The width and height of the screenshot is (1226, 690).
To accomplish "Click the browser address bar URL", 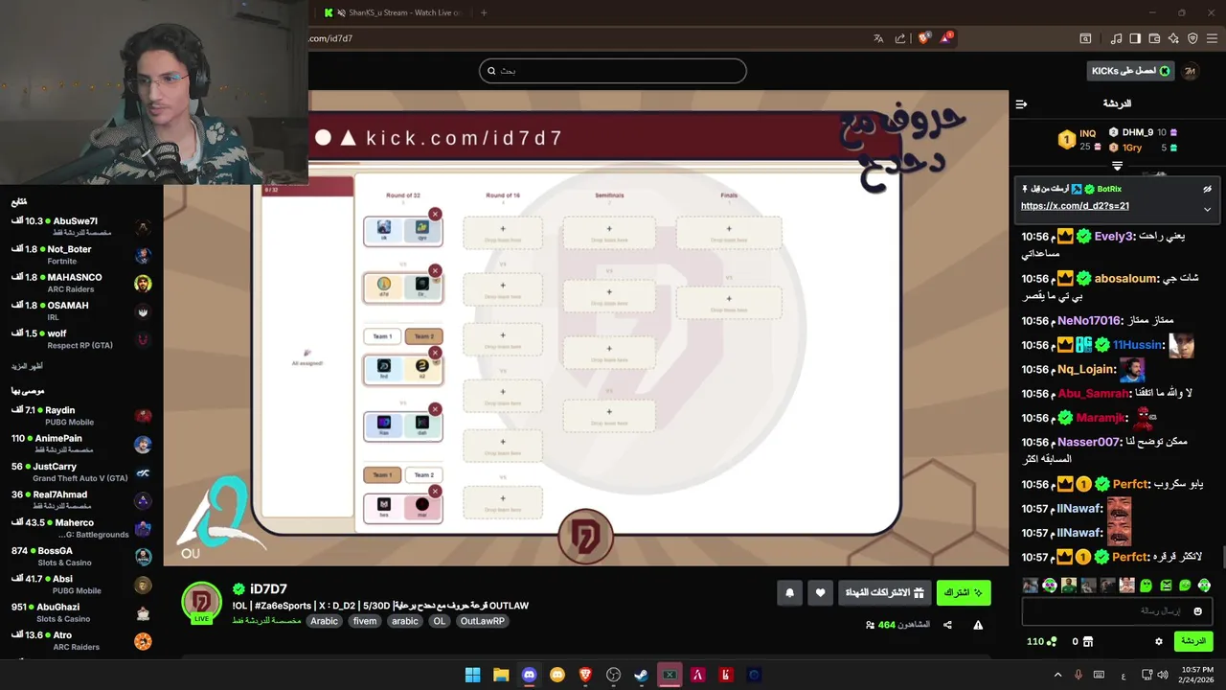I will point(331,38).
